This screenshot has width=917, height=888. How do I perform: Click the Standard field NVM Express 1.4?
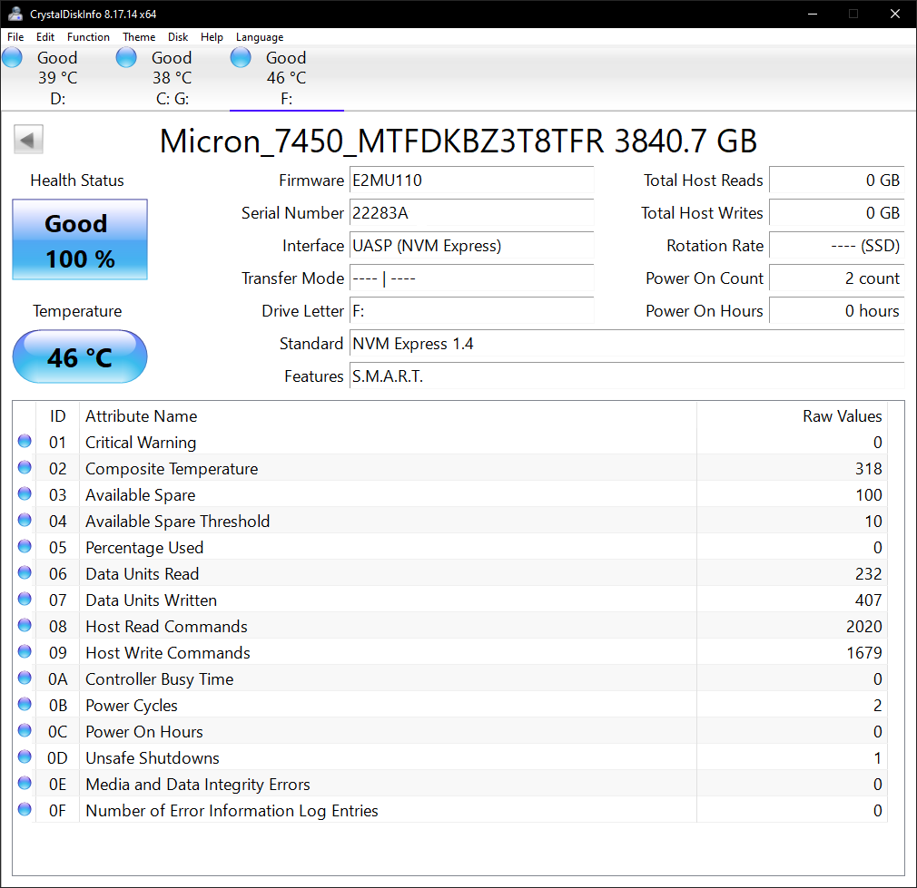click(x=627, y=344)
